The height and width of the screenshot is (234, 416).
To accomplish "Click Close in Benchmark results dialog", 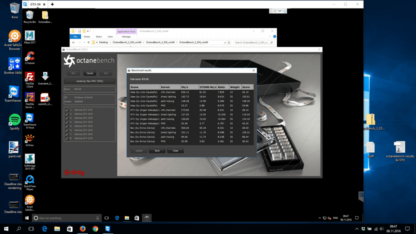I will pyautogui.click(x=175, y=151).
